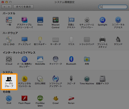Click the magnifier icon in search field

(101, 7)
